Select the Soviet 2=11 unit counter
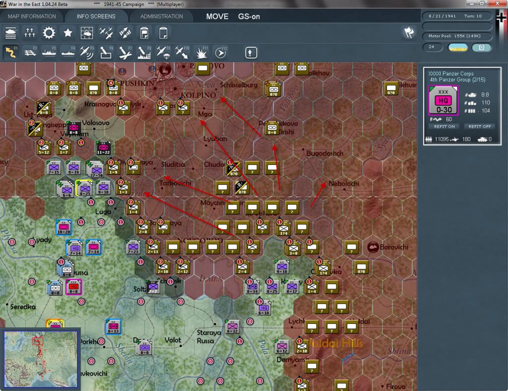The height and width of the screenshot is (391, 508). 153,247
